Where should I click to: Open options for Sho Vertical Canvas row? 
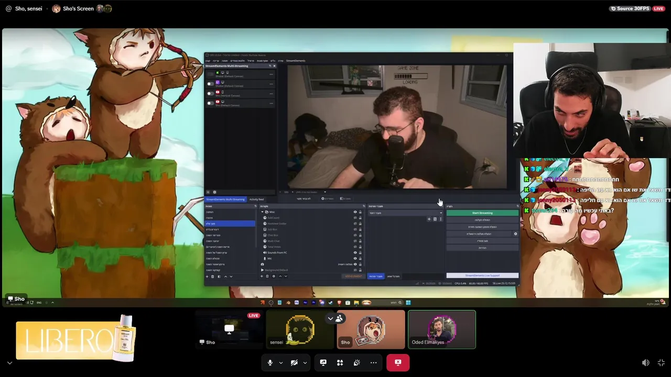[x=271, y=94]
